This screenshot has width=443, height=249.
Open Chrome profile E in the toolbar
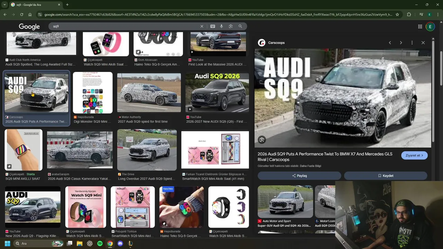tap(430, 15)
